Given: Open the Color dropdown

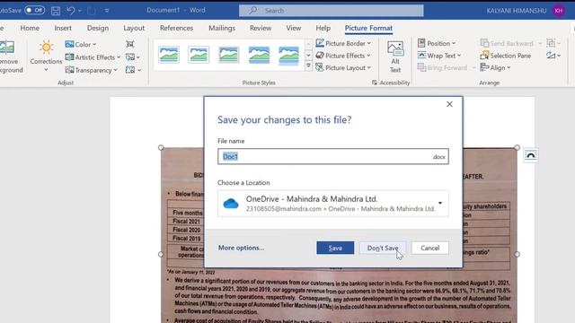Looking at the screenshot, I should point(81,44).
